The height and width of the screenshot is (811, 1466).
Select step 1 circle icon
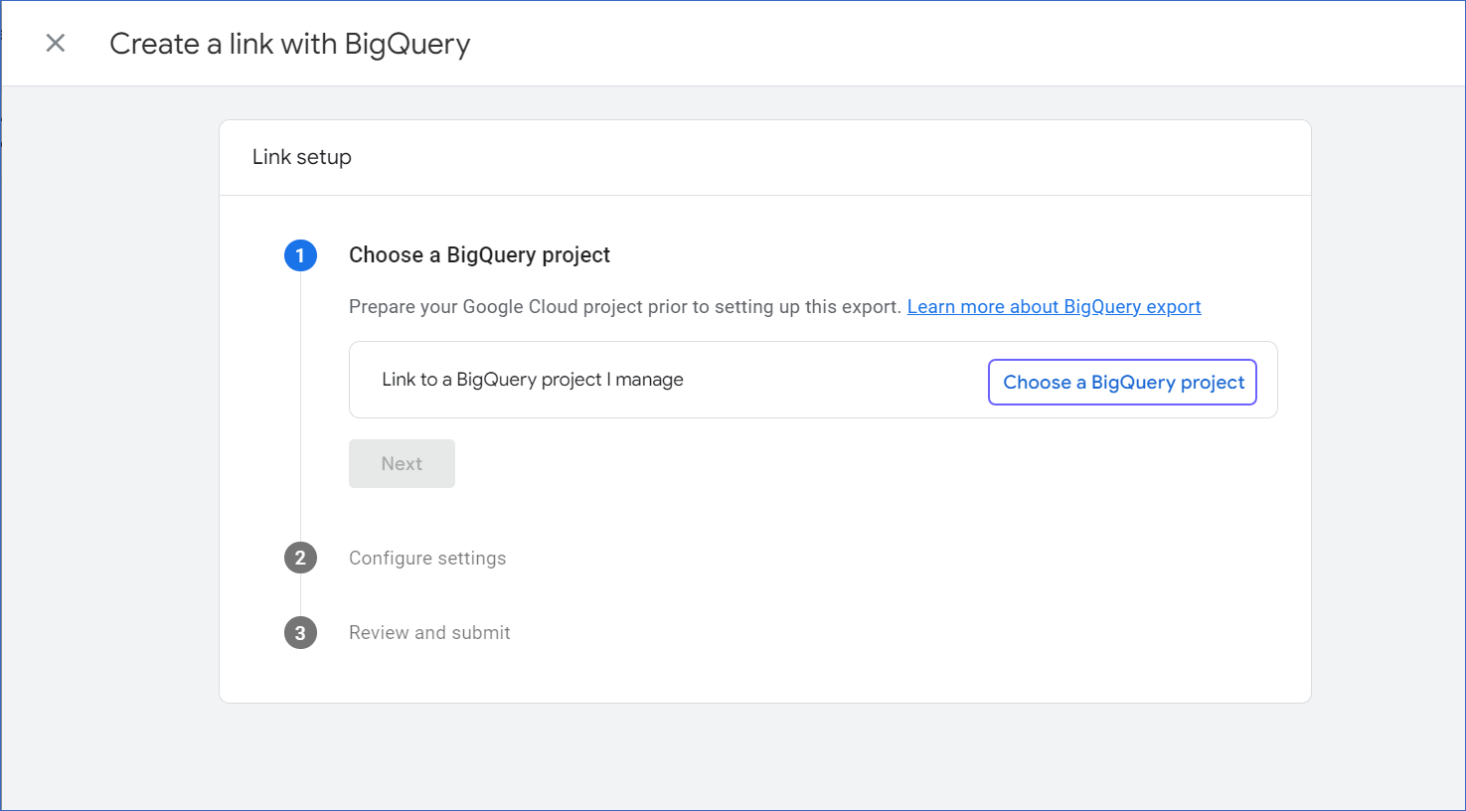300,255
